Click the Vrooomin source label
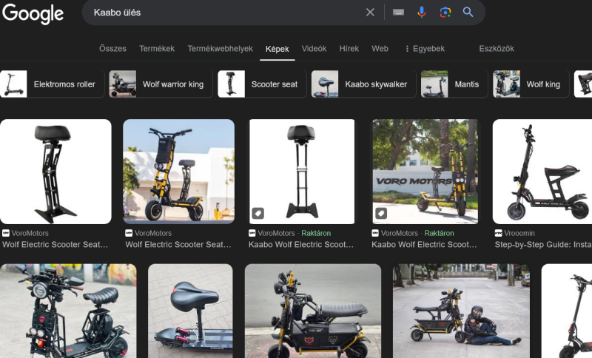 (x=519, y=233)
